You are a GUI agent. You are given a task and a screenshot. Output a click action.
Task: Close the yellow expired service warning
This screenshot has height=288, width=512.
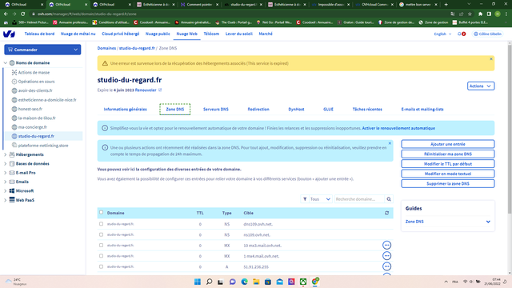pyautogui.click(x=490, y=59)
